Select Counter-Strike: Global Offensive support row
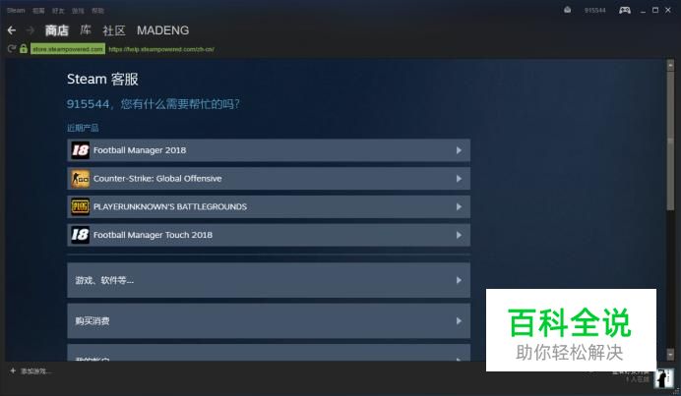Image resolution: width=681 pixels, height=396 pixels. tap(269, 178)
